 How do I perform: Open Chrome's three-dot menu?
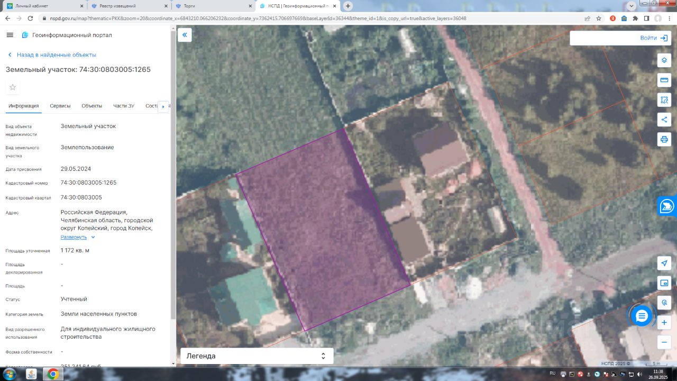pyautogui.click(x=670, y=18)
